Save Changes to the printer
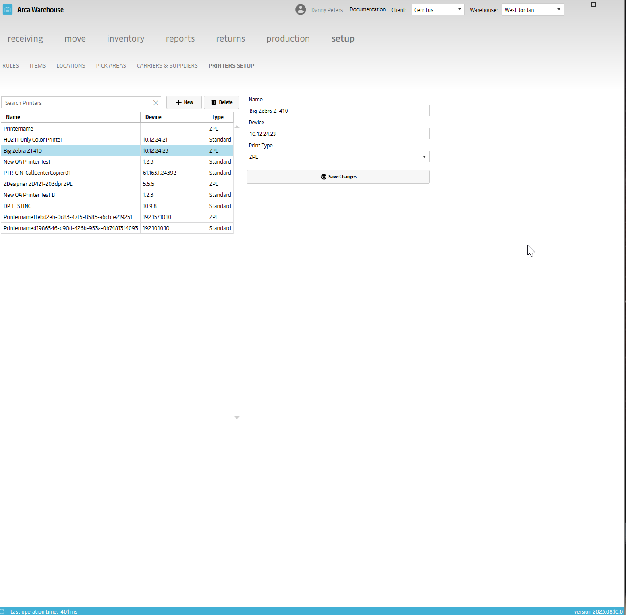Viewport: 626px width, 615px height. point(338,177)
